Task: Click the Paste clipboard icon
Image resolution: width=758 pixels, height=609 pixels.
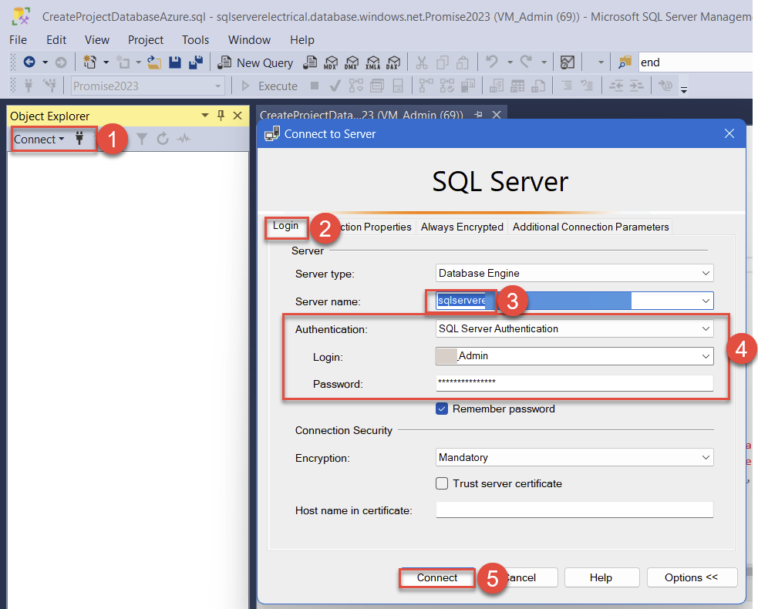Action: [463, 62]
